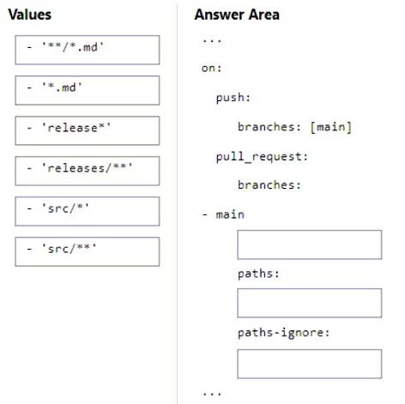This screenshot has height=404, width=405.
Task: Click the 'on:' code line
Action: 212,69
